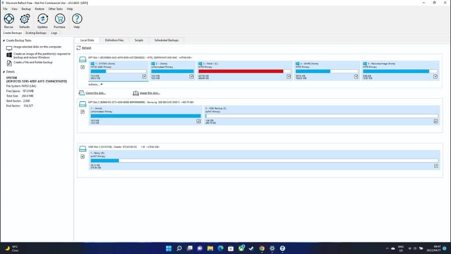This screenshot has width=451, height=254.
Task: Click the Windows flag icon on RecoveryImage partition
Action: pyautogui.click(x=365, y=63)
